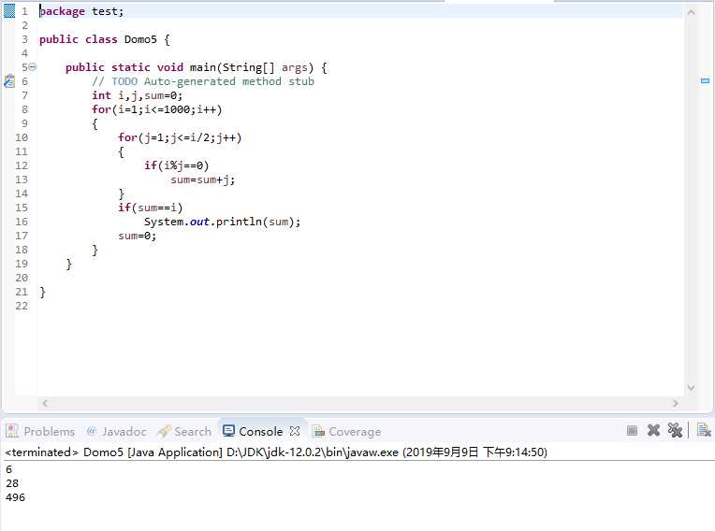715x531 pixels.
Task: Click 'sum=0;' on line 17
Action: (x=137, y=236)
